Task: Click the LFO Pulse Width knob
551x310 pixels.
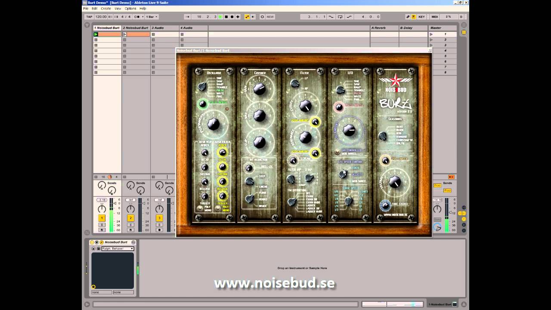Action: click(339, 107)
